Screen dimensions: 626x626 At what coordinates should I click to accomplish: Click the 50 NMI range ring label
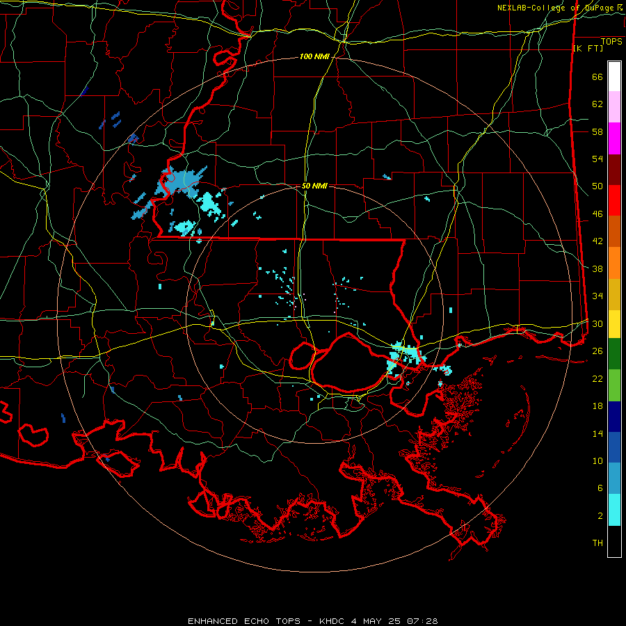314,186
